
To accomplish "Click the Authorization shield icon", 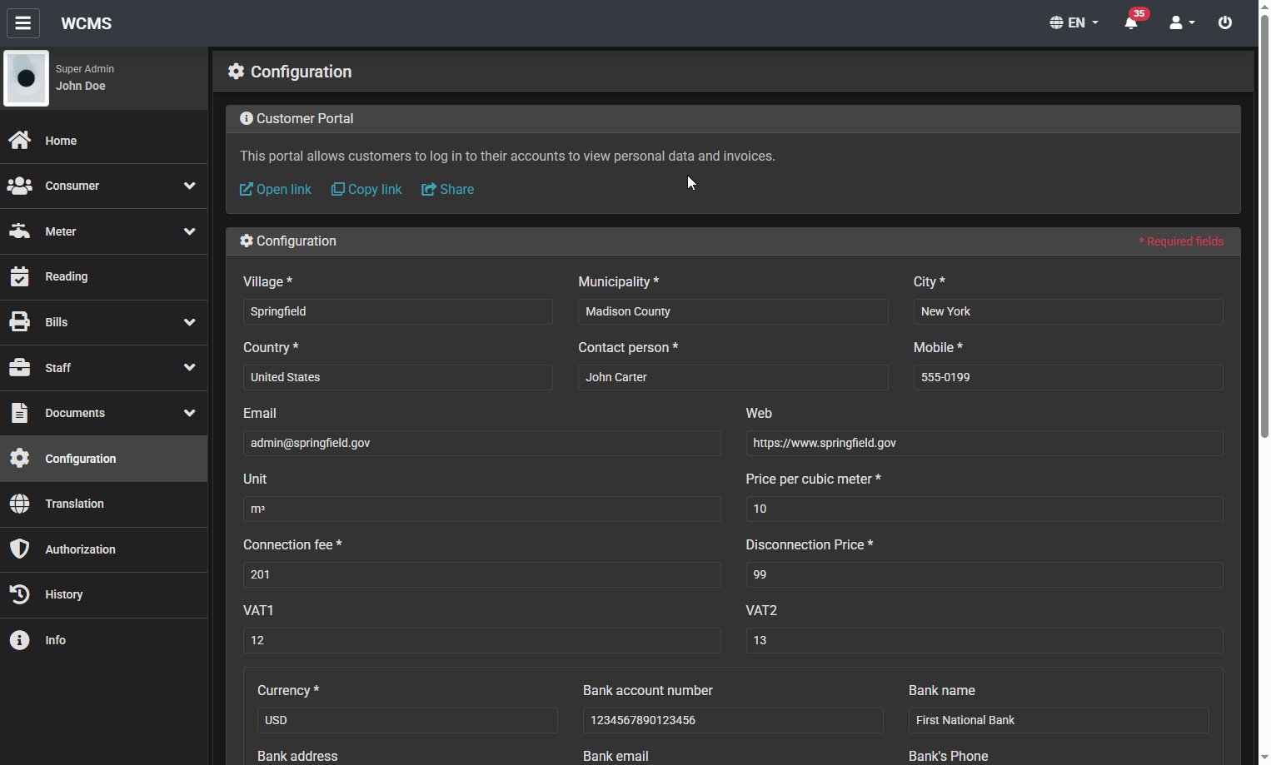I will pyautogui.click(x=20, y=549).
